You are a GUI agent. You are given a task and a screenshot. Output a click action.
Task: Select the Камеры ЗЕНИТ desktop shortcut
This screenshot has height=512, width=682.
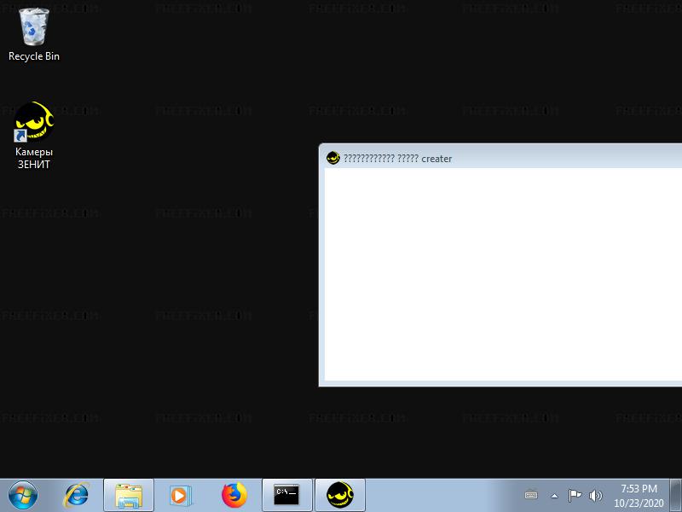click(34, 136)
